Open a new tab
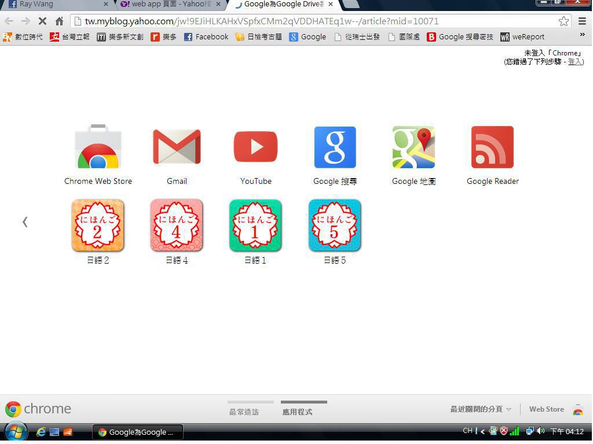This screenshot has height=444, width=593. click(x=352, y=4)
